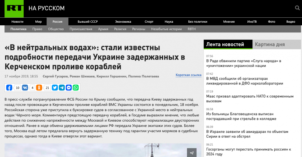Share the article via VK icon

(25, 87)
